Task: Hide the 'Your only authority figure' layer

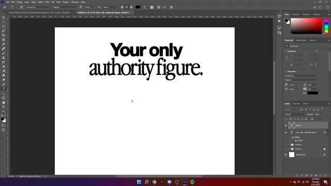Action: click(286, 133)
